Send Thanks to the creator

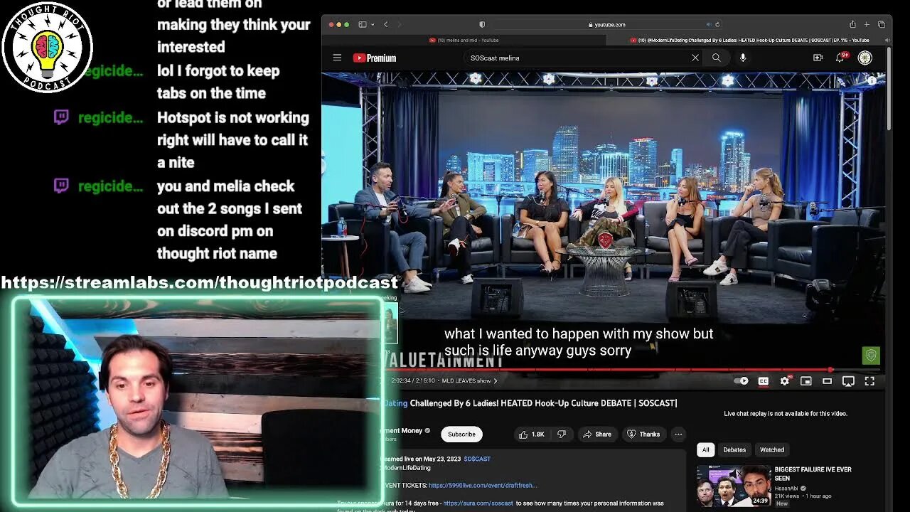click(x=643, y=434)
